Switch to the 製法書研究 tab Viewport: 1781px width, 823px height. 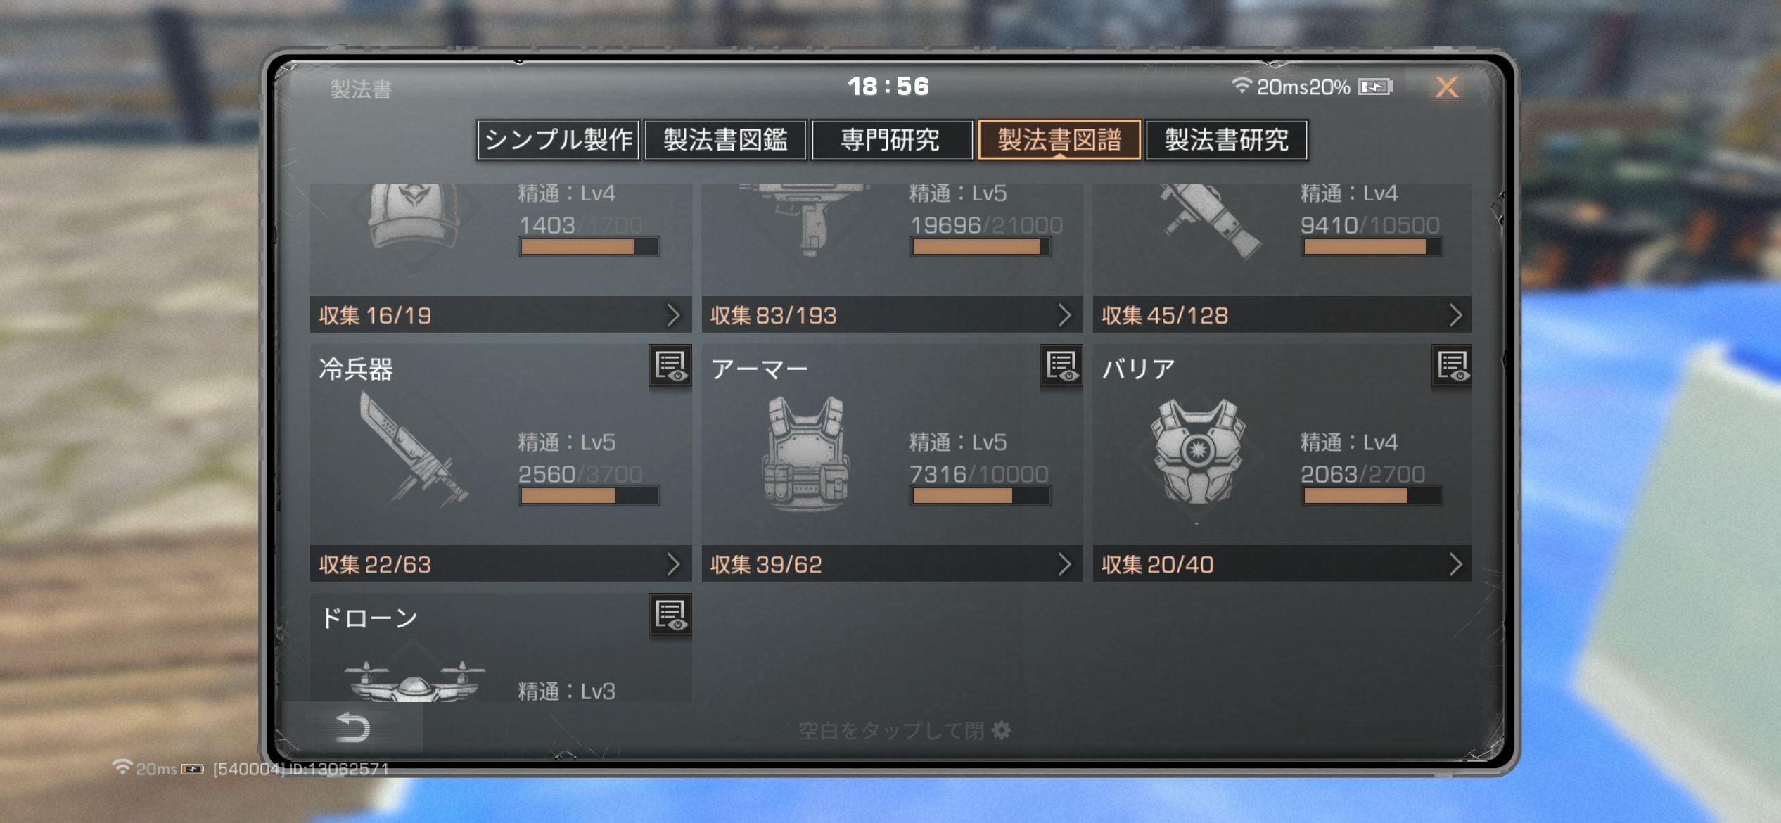[1227, 139]
